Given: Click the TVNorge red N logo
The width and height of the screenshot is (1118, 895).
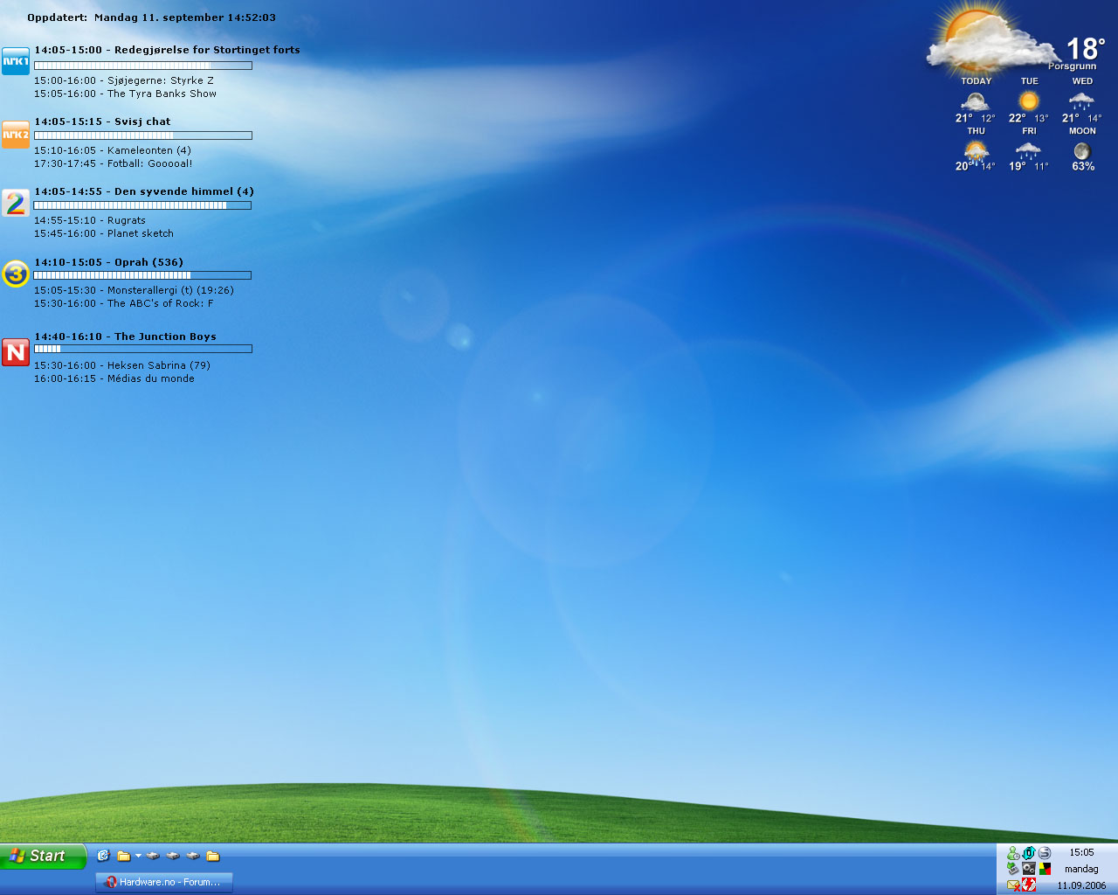Looking at the screenshot, I should click(16, 352).
